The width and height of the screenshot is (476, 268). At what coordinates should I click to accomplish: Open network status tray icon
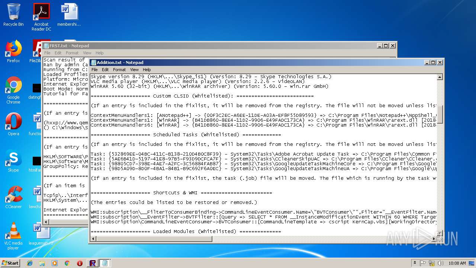tap(431, 263)
